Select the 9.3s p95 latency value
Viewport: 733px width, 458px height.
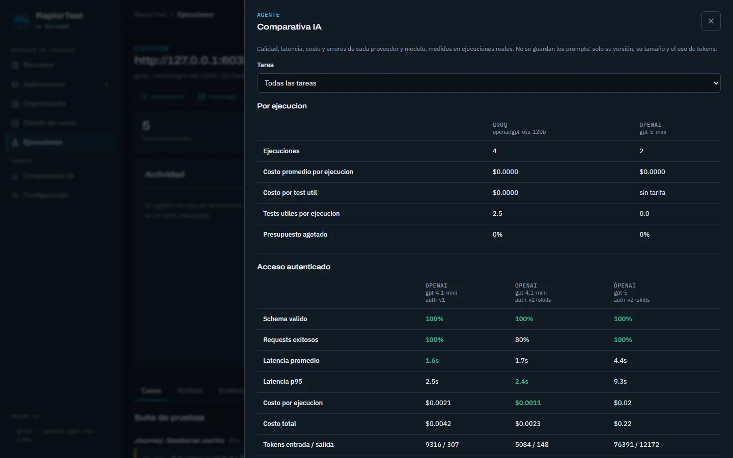(x=620, y=382)
